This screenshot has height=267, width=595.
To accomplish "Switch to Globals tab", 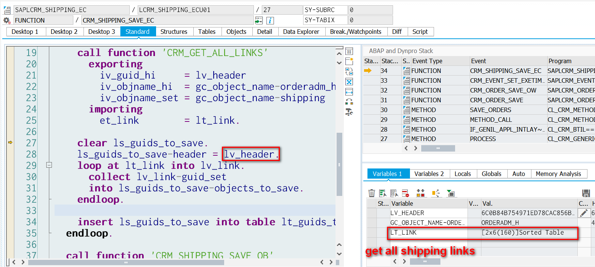I will point(492,174).
